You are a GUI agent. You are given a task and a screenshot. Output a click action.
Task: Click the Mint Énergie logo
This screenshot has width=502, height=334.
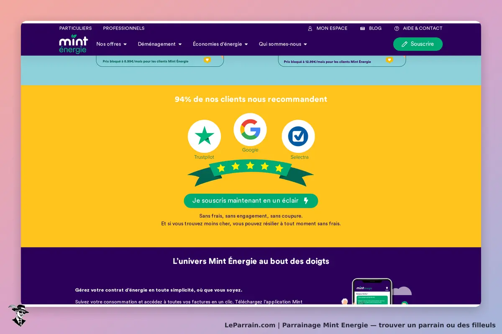click(74, 44)
